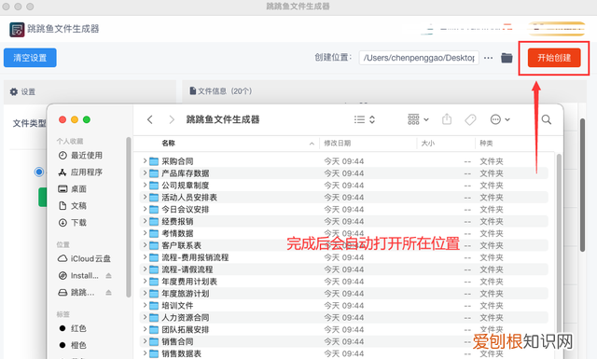
Task: Expand the 活动人员安排表 folder
Action: coord(145,197)
